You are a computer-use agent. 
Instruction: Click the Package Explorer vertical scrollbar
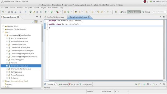[42, 34]
